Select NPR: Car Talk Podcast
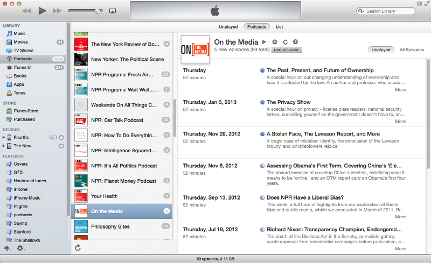 (122, 120)
